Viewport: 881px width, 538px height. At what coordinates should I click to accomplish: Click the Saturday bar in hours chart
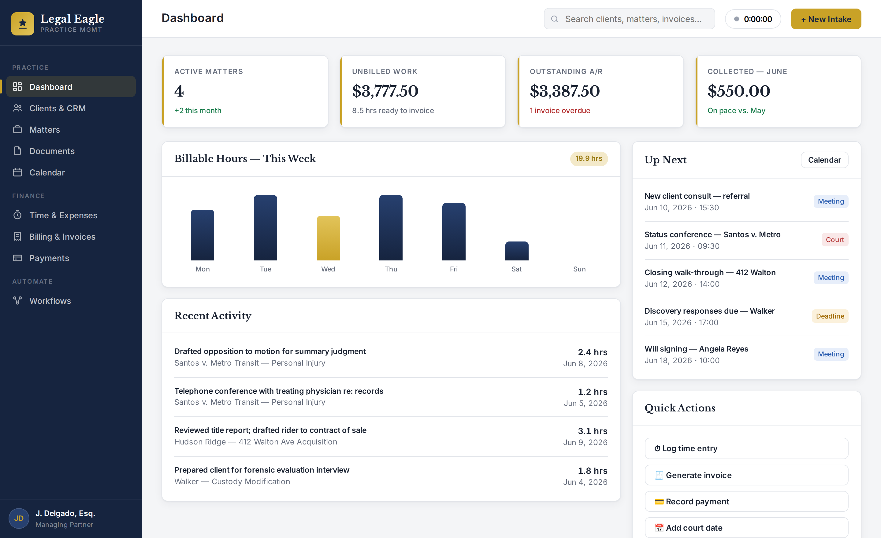pyautogui.click(x=517, y=251)
